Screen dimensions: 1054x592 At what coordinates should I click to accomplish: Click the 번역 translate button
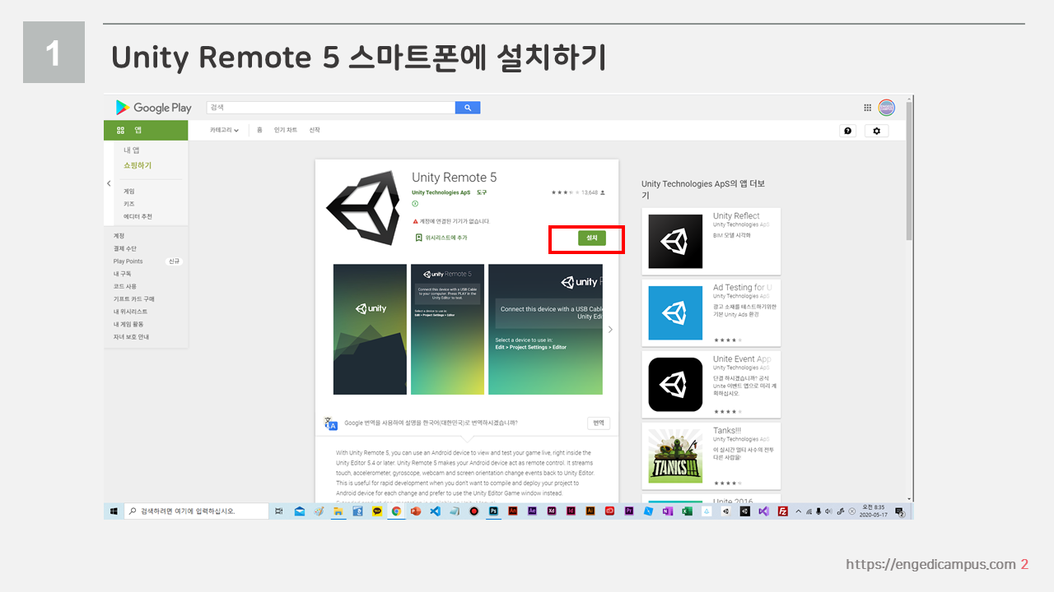point(599,423)
